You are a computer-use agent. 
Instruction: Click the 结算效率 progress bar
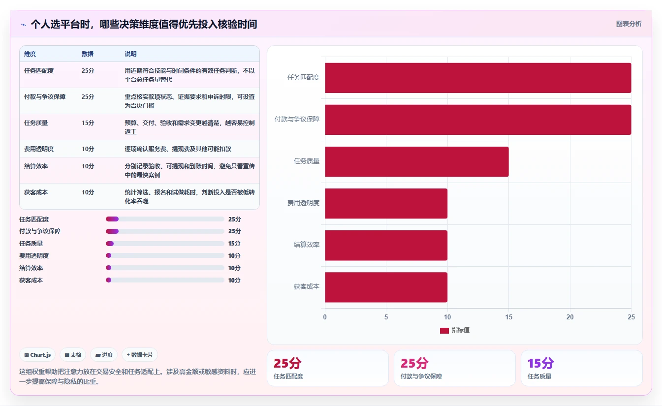(165, 268)
